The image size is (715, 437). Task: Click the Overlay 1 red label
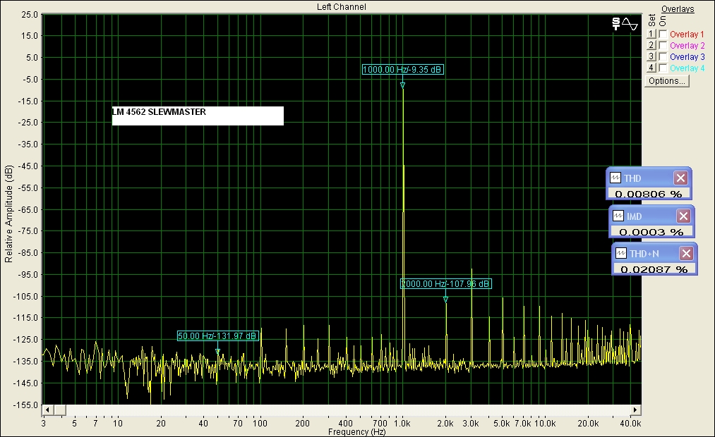click(687, 34)
